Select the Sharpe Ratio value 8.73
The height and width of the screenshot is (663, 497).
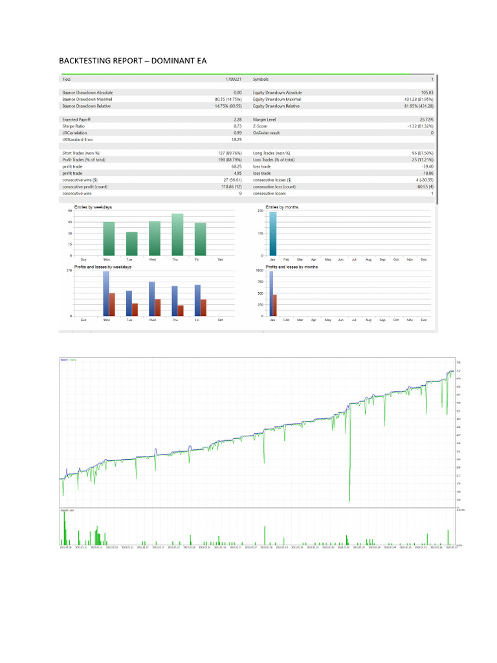(237, 126)
